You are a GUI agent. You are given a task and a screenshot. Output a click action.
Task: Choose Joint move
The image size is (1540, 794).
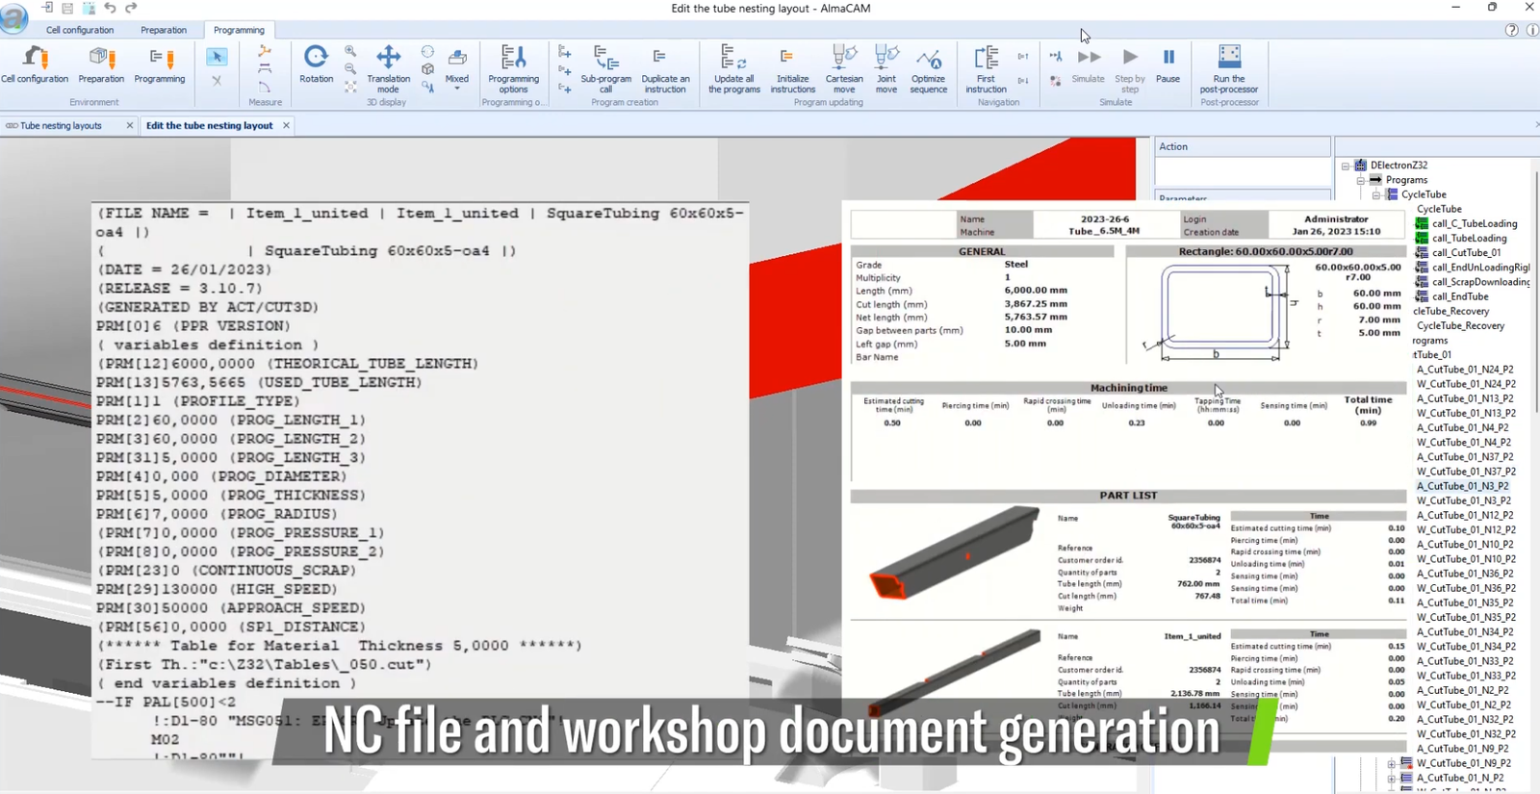pyautogui.click(x=886, y=69)
